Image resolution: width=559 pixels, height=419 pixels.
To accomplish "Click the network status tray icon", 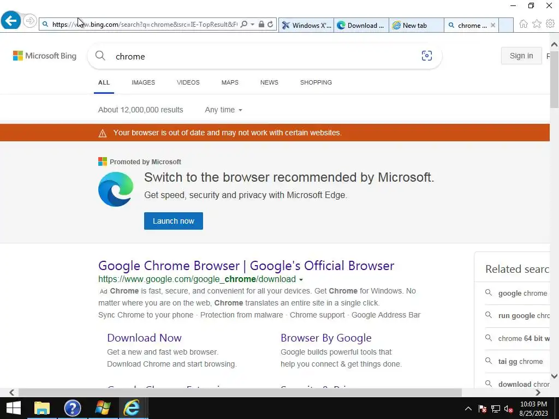I will point(496,409).
